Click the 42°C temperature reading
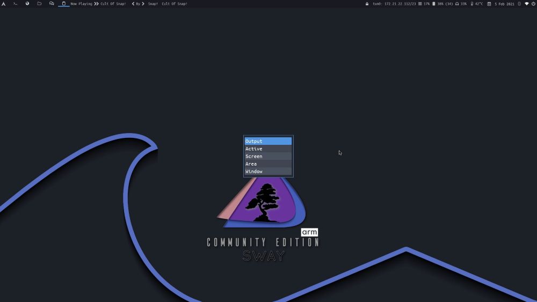The image size is (537, 302). [479, 4]
